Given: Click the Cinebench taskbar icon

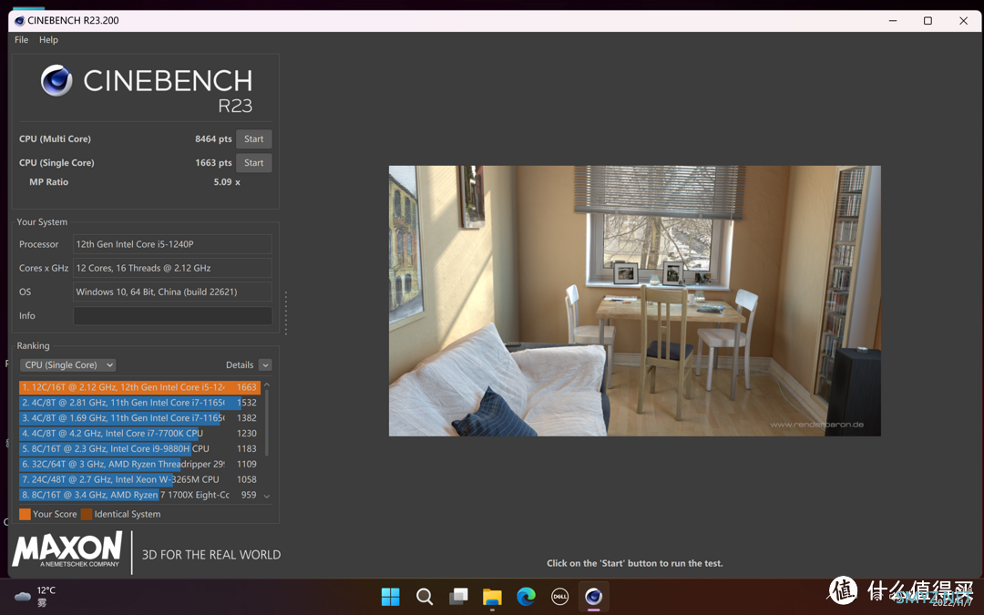Looking at the screenshot, I should pyautogui.click(x=594, y=596).
